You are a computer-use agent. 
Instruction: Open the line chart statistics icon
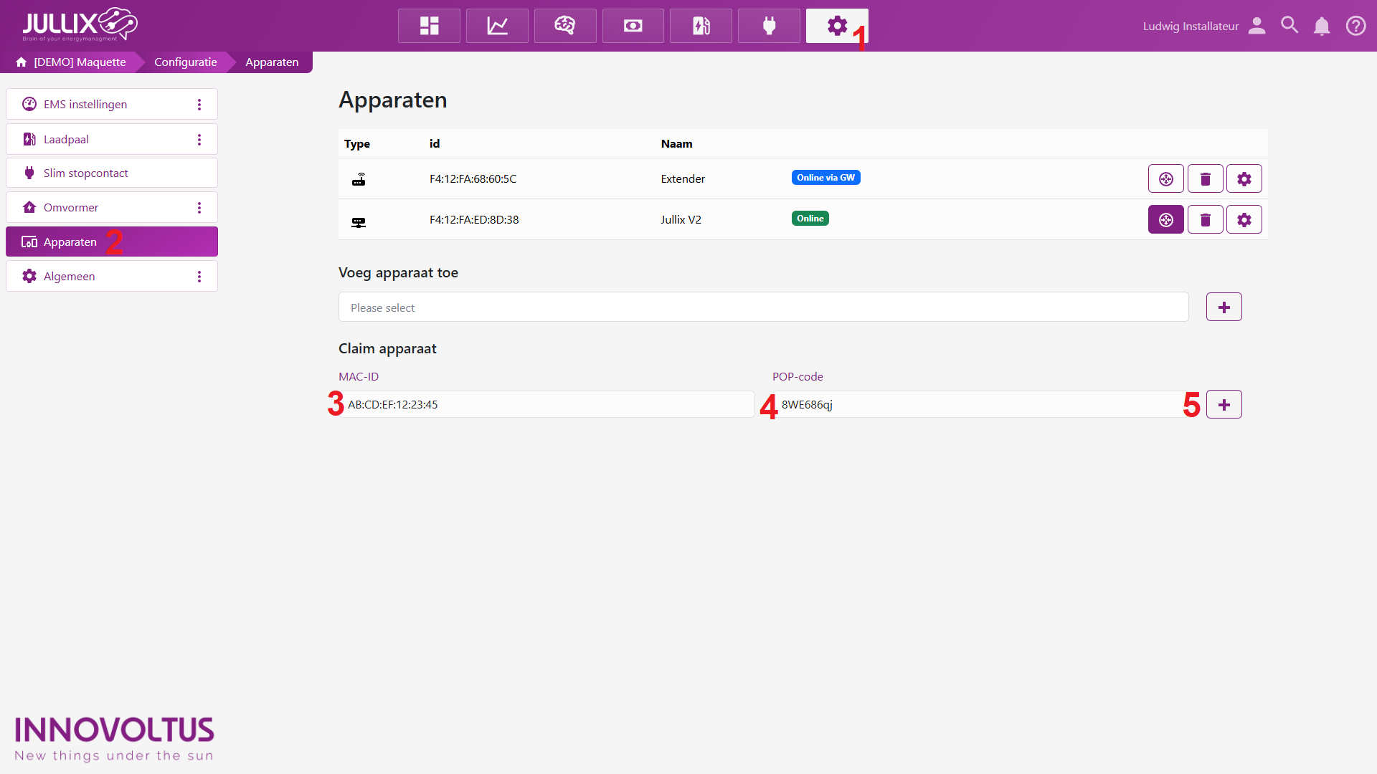tap(497, 26)
